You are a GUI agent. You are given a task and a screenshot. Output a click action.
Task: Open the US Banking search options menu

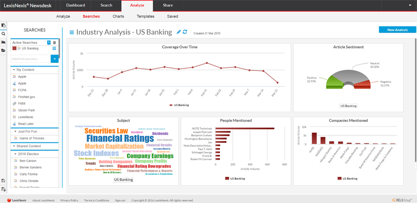click(54, 48)
